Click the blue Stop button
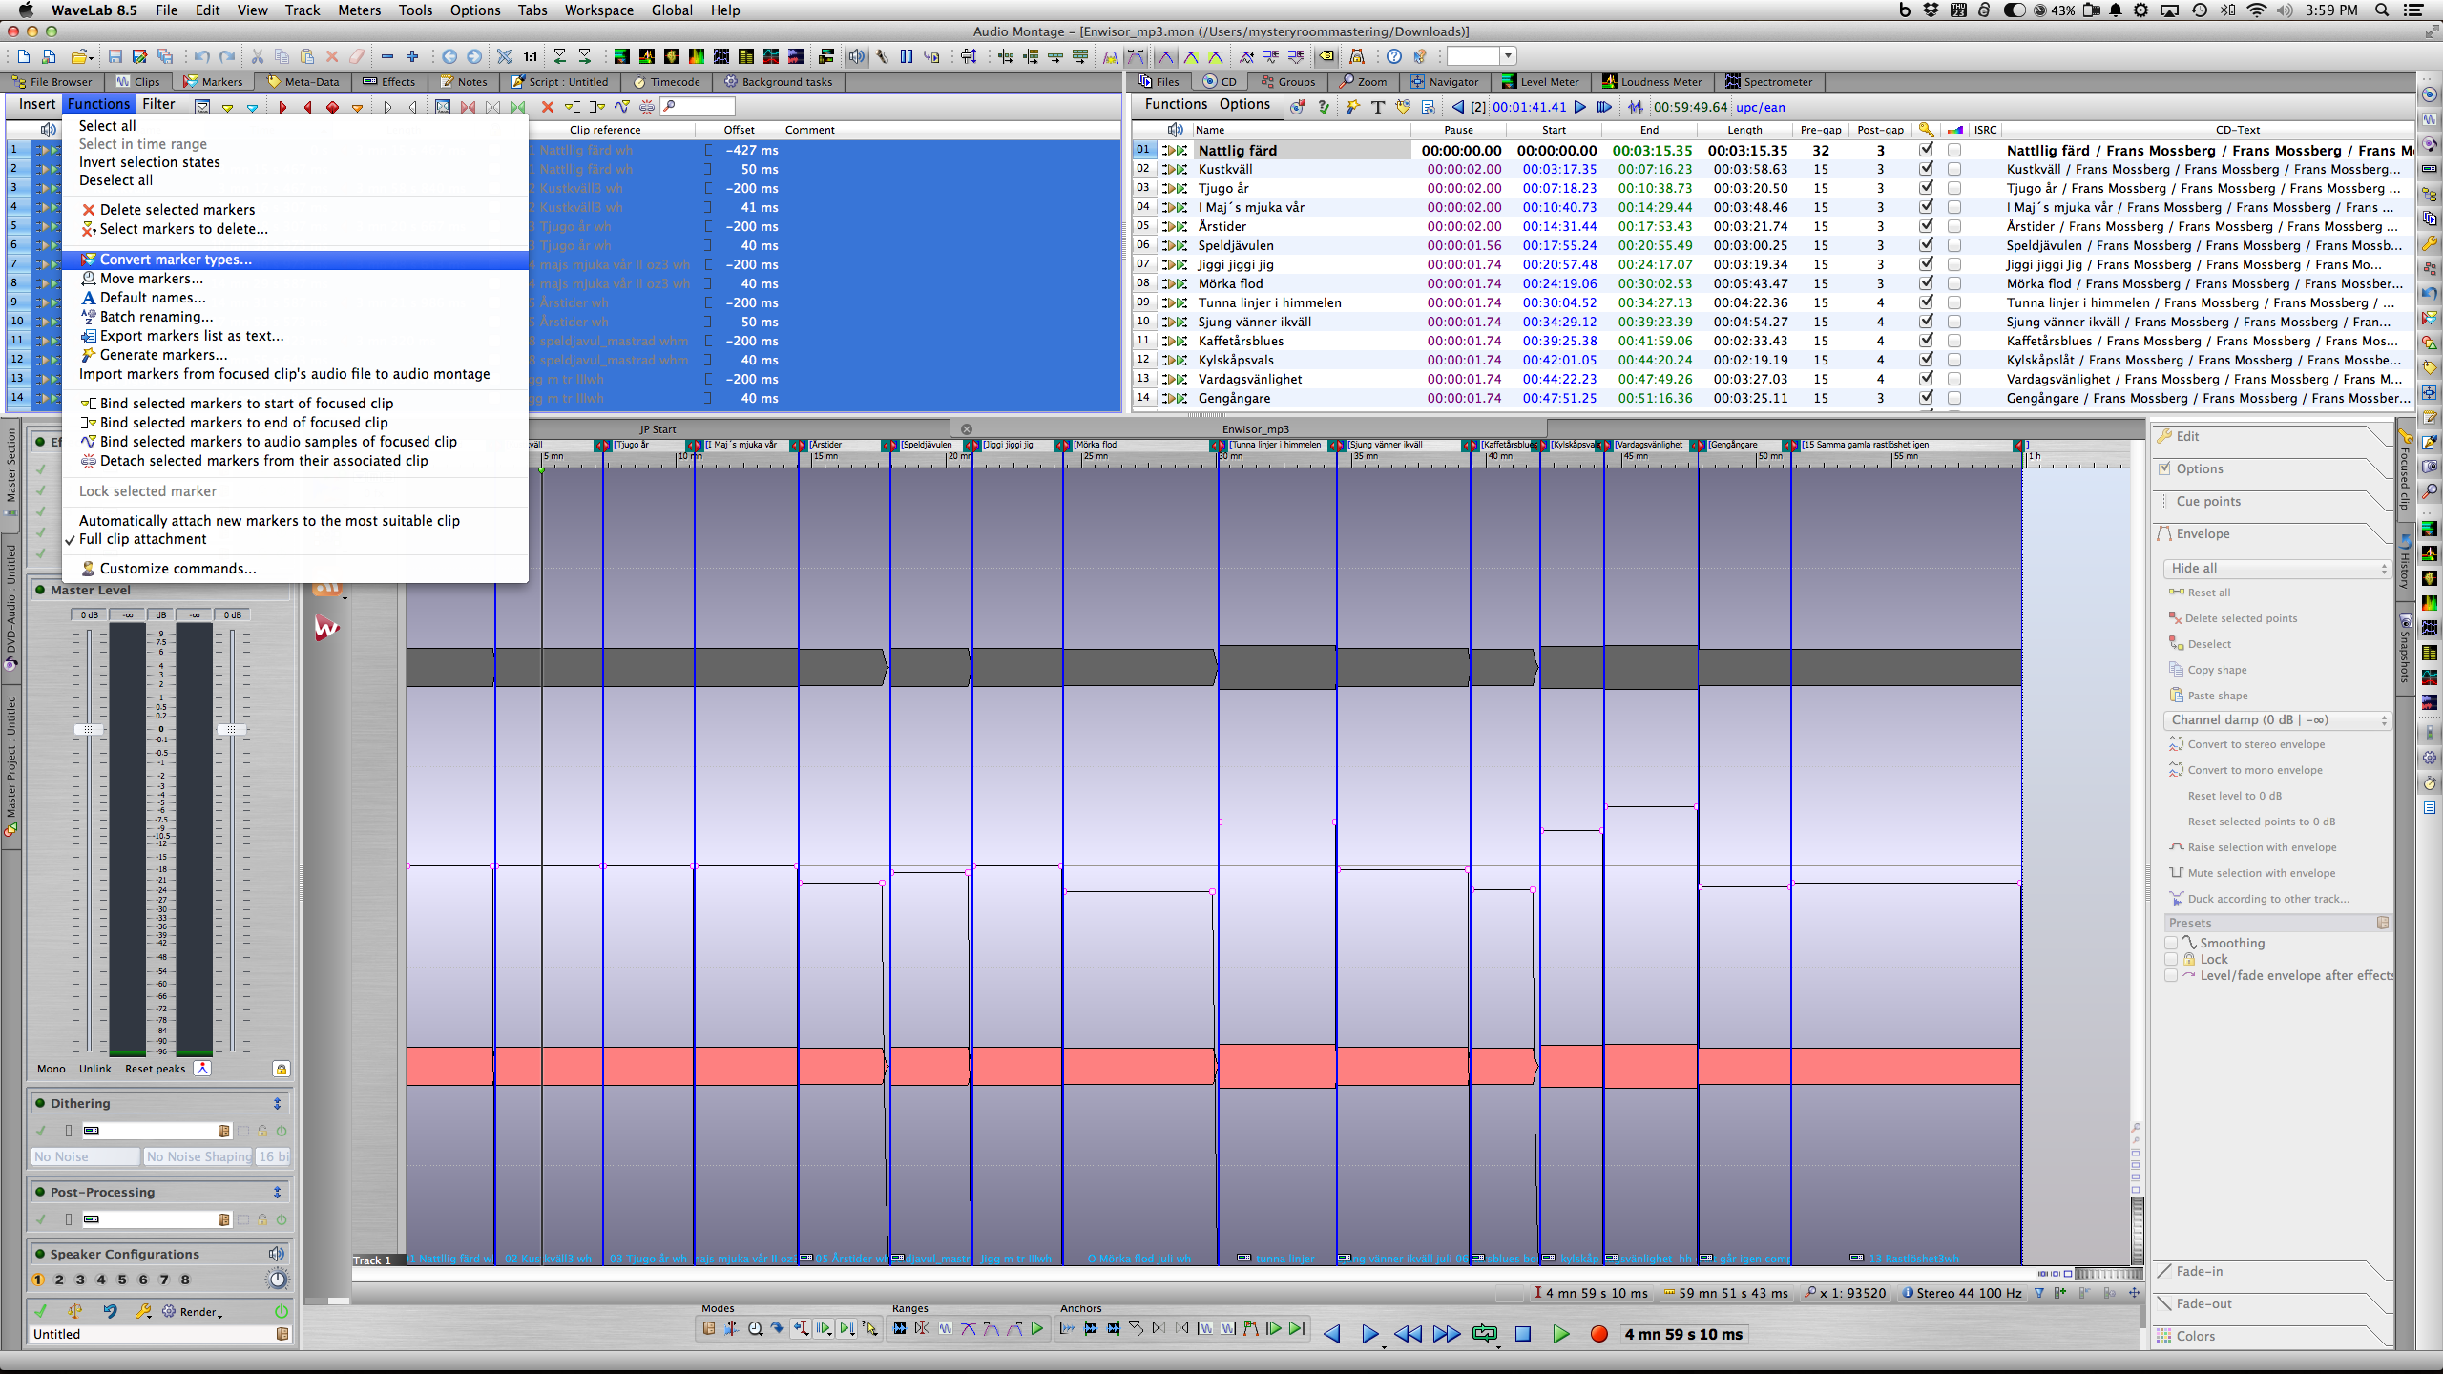The height and width of the screenshot is (1374, 2443). point(1523,1334)
